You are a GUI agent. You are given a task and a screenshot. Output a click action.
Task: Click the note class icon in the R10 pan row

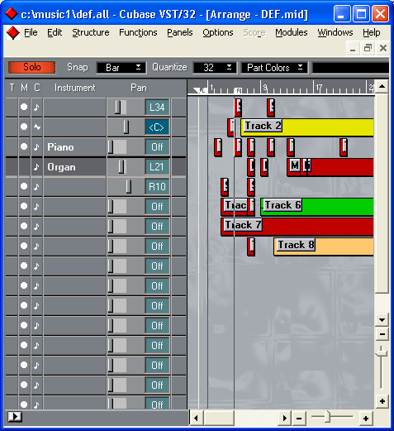(36, 187)
